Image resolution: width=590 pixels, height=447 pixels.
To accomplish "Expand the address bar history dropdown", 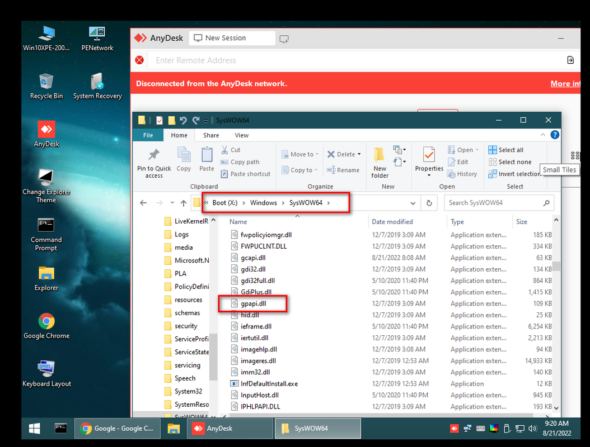I will click(x=413, y=203).
